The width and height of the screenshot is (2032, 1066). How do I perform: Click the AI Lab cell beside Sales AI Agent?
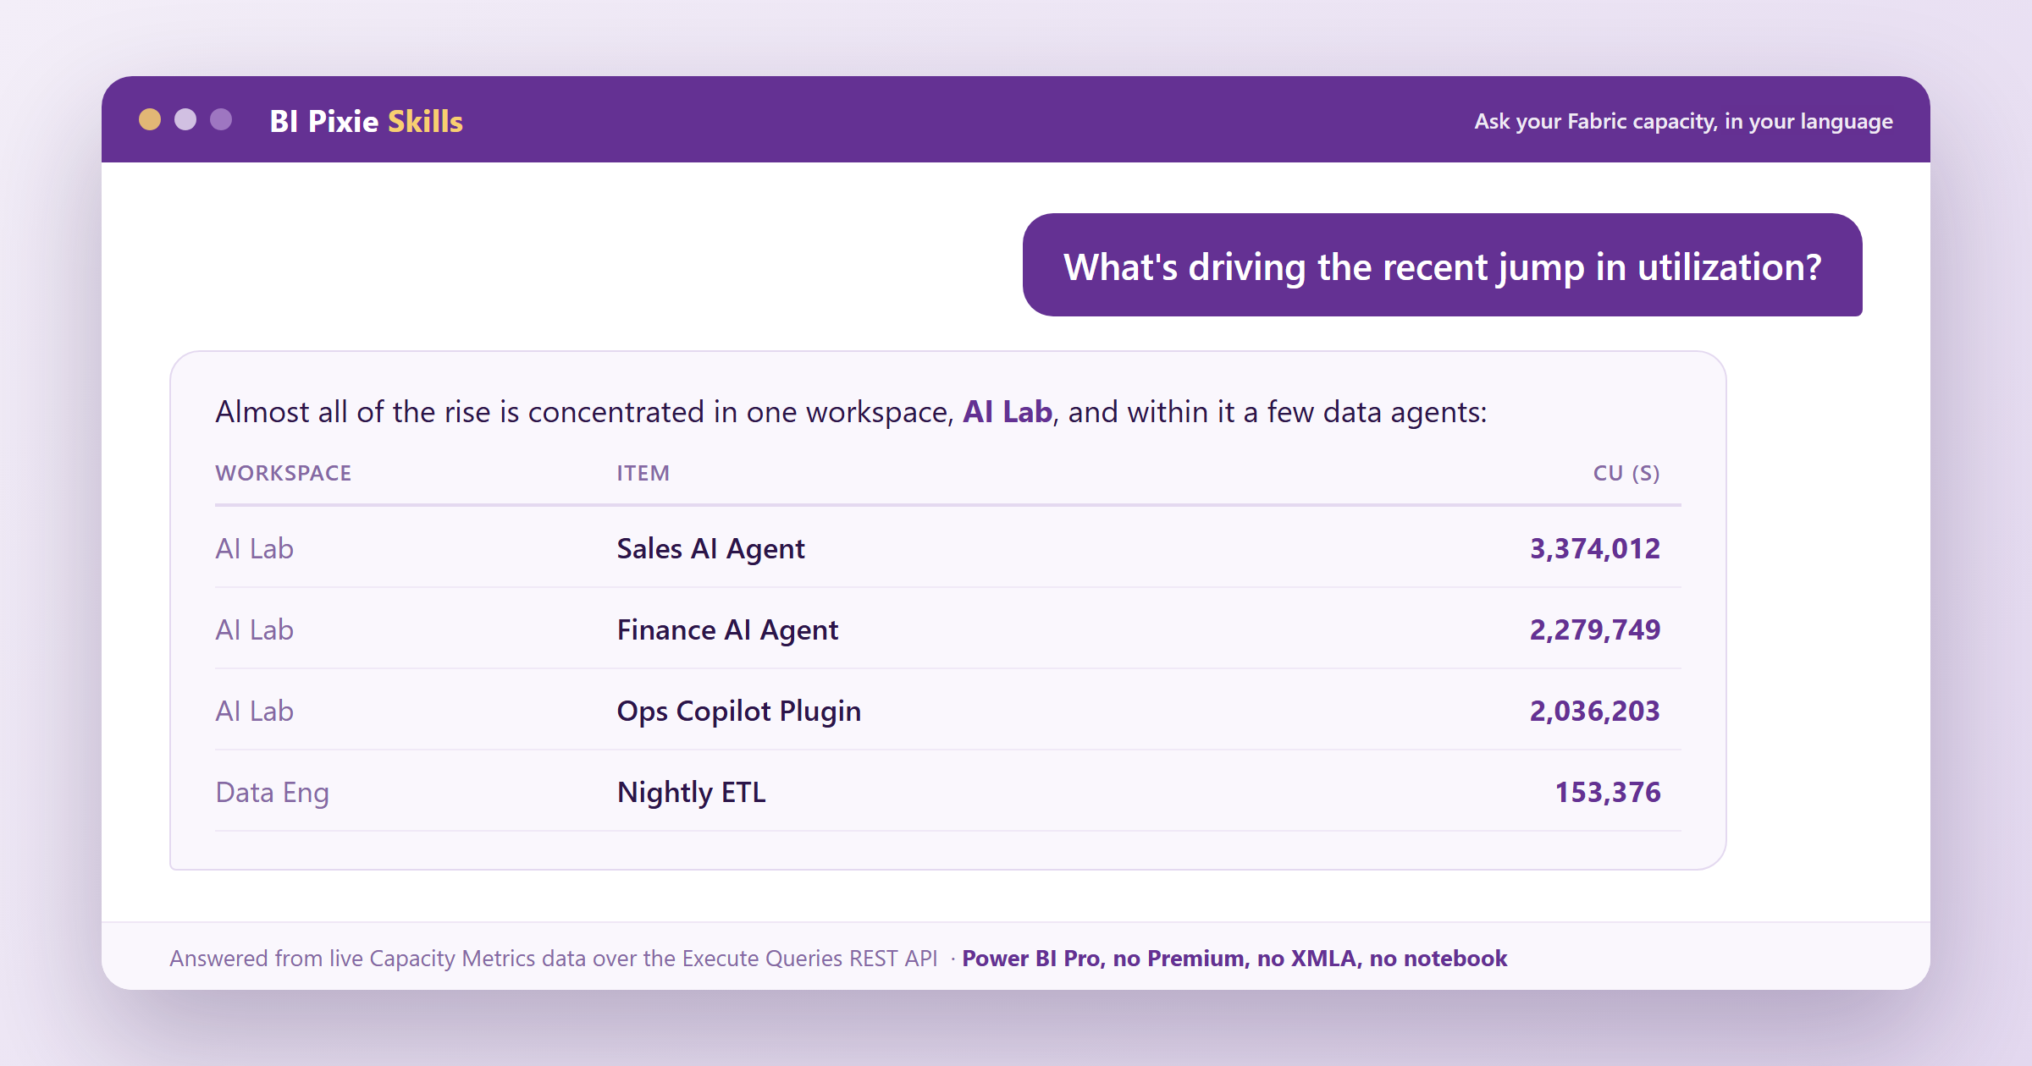pyautogui.click(x=254, y=548)
